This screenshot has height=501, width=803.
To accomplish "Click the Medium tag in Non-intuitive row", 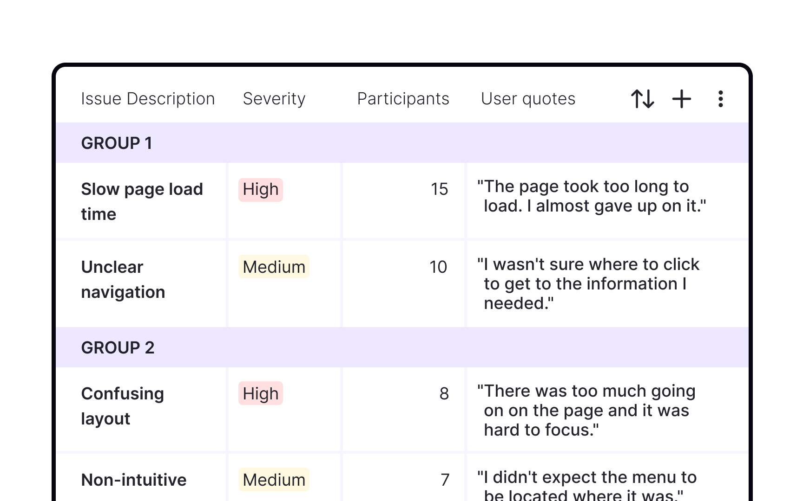I will coord(274,480).
